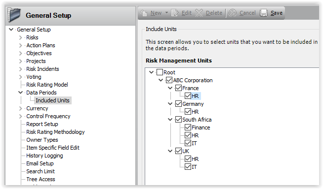The image size is (323, 189).
Task: Collapse the Germany unit node
Action: click(170, 104)
